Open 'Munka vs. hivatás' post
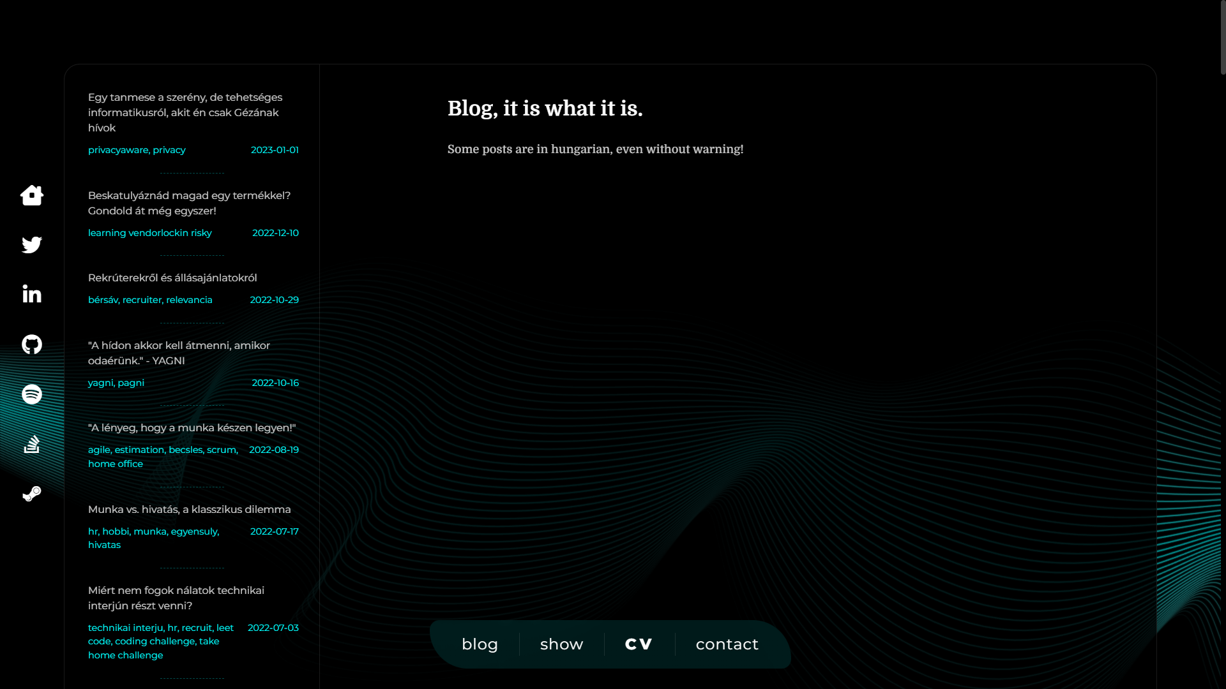The width and height of the screenshot is (1226, 689). [x=189, y=509]
